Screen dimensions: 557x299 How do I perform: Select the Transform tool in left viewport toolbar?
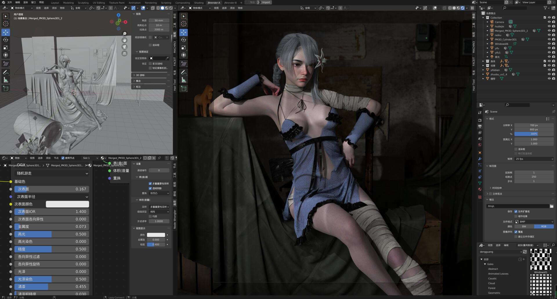6,55
